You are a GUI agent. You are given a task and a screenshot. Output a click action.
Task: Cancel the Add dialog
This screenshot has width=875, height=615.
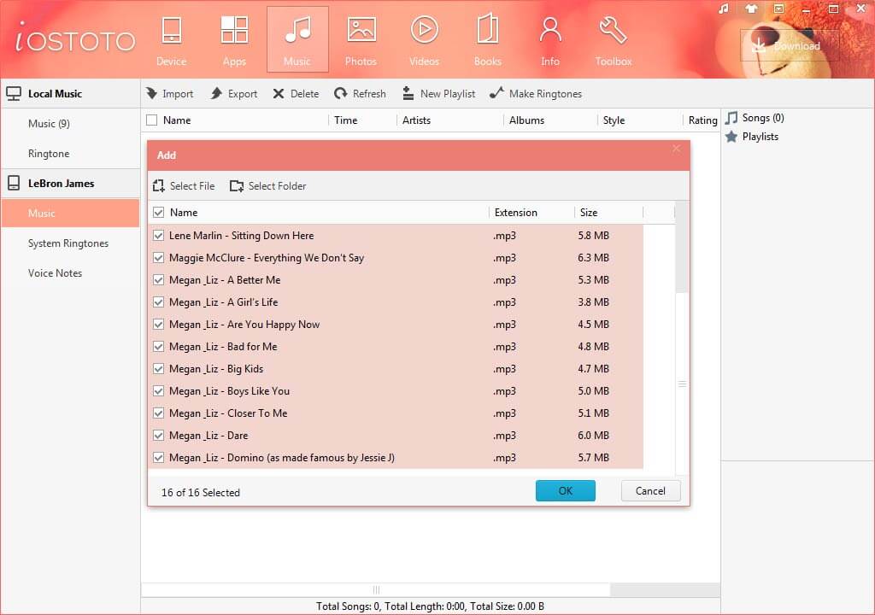click(x=650, y=490)
